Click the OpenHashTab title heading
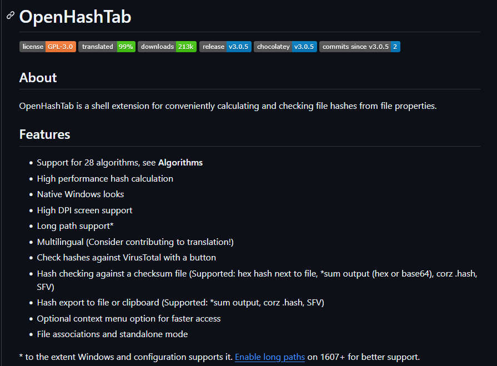The height and width of the screenshot is (366, 497). point(76,17)
